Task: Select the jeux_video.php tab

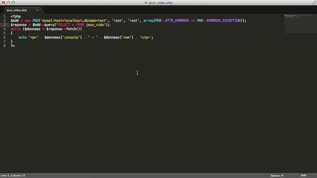Action: (16, 10)
